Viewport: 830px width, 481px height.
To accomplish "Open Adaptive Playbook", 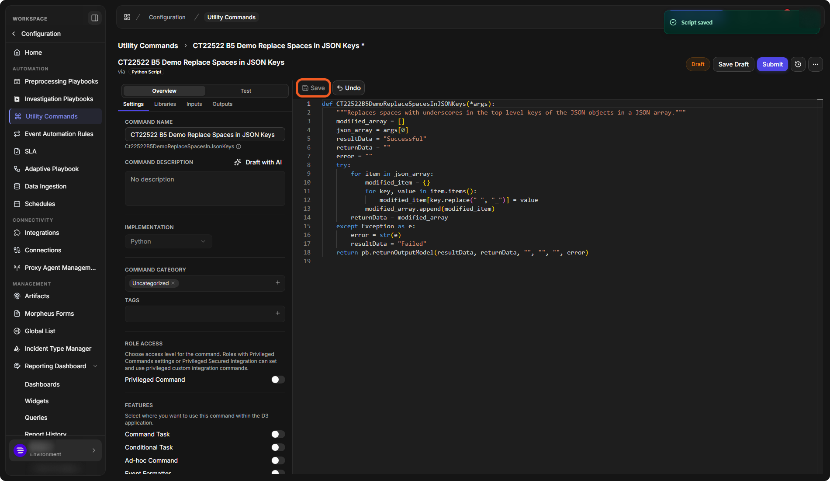I will coord(55,169).
